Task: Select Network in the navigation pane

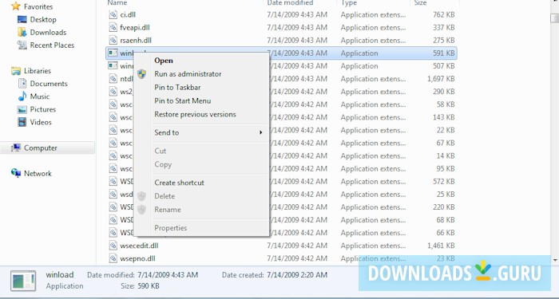Action: (38, 173)
